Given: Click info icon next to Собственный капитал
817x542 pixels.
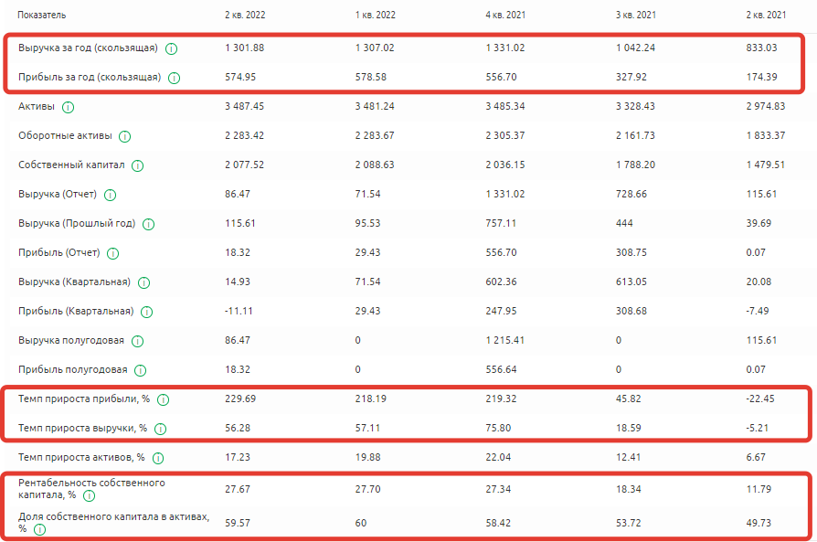Looking at the screenshot, I should 136,165.
